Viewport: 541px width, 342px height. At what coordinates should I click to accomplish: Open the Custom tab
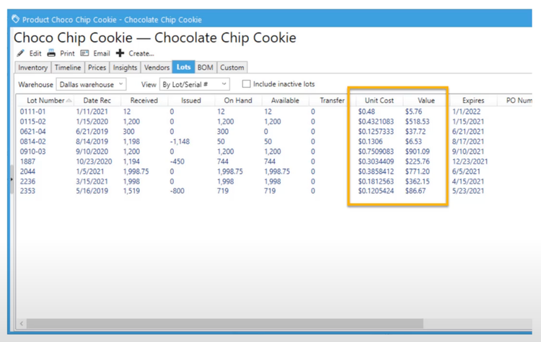(232, 68)
